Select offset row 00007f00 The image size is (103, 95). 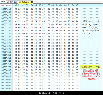(x=6, y=21)
